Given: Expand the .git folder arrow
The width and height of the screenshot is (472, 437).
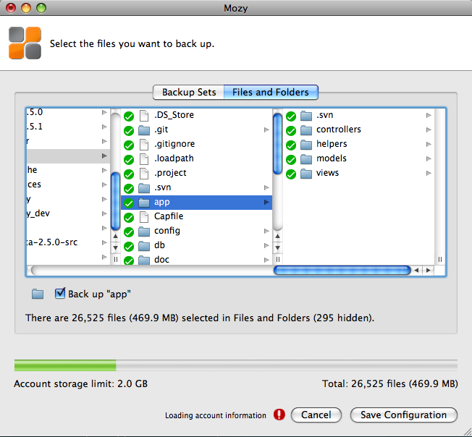Looking at the screenshot, I should (266, 130).
